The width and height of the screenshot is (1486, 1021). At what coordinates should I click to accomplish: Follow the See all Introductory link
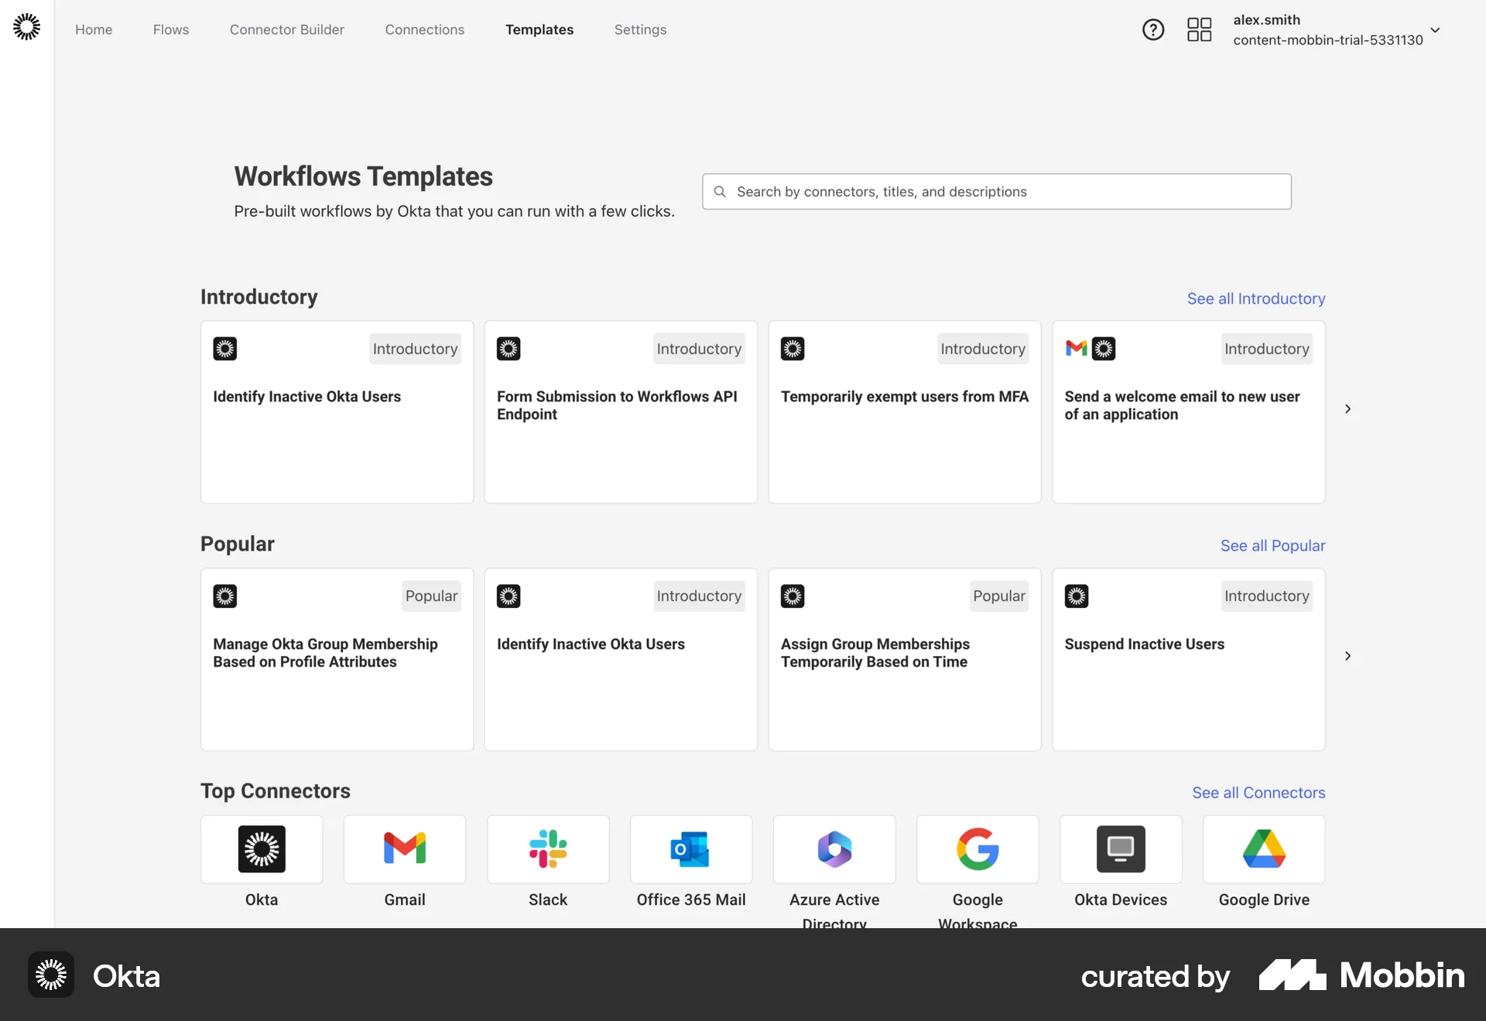(x=1255, y=299)
